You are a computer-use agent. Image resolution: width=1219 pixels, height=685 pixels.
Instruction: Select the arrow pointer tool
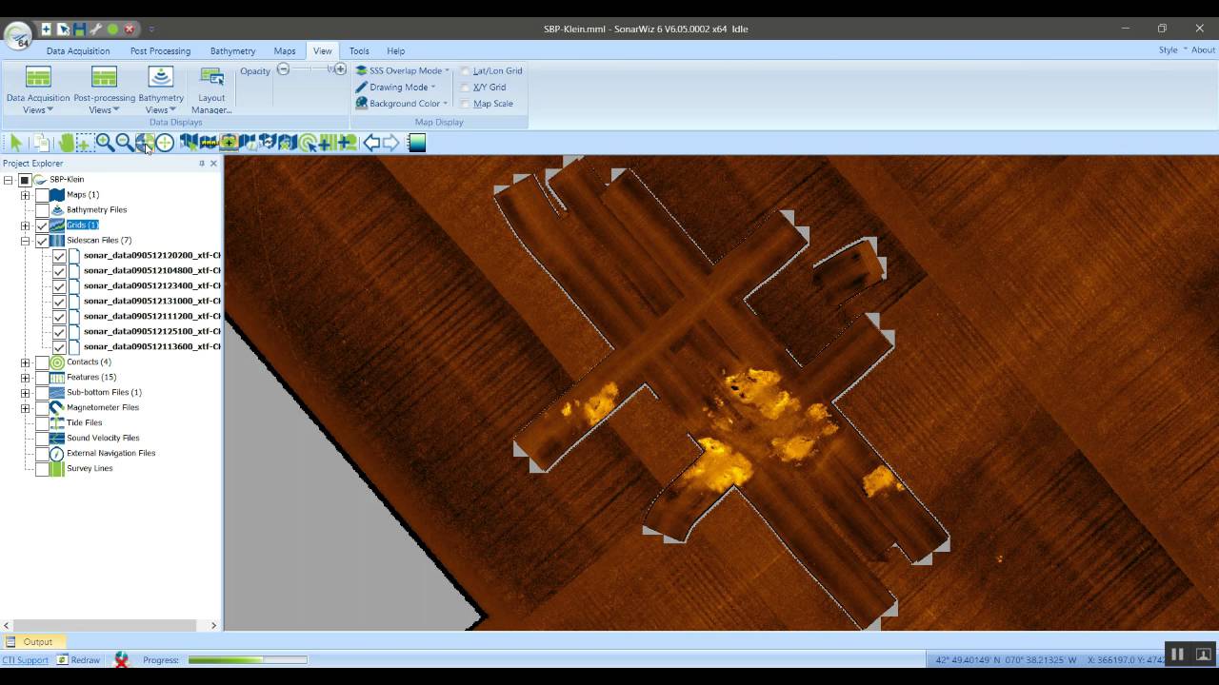[16, 143]
